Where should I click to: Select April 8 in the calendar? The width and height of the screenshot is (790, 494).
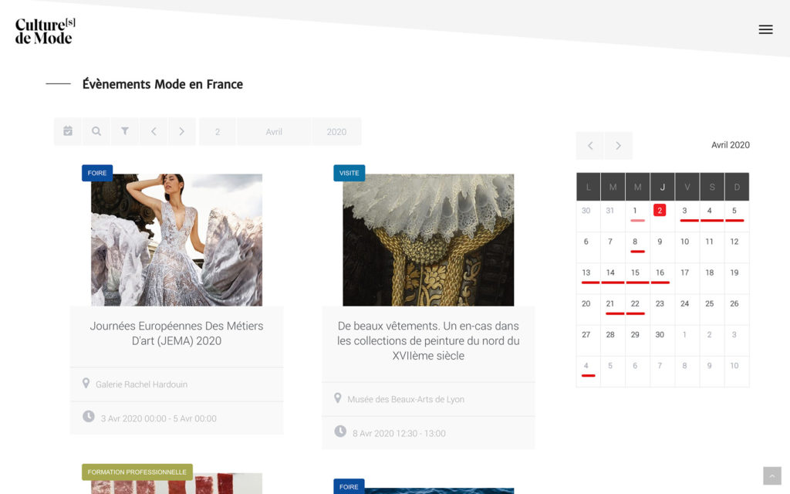click(x=635, y=242)
